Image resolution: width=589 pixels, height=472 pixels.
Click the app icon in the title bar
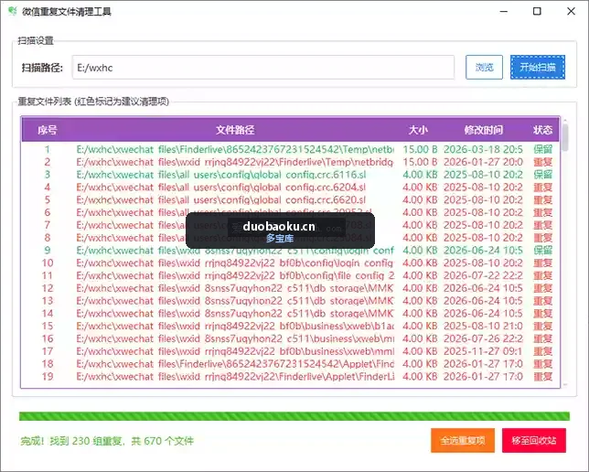pyautogui.click(x=13, y=11)
